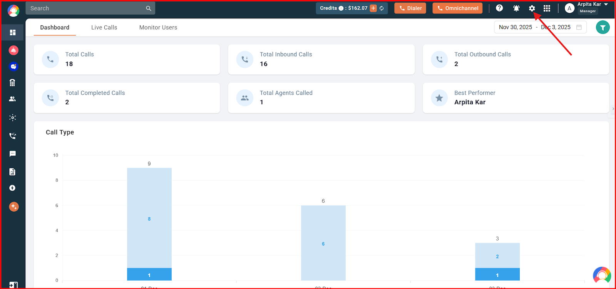This screenshot has width=616, height=289.
Task: Click the credits info icon
Action: pos(341,8)
